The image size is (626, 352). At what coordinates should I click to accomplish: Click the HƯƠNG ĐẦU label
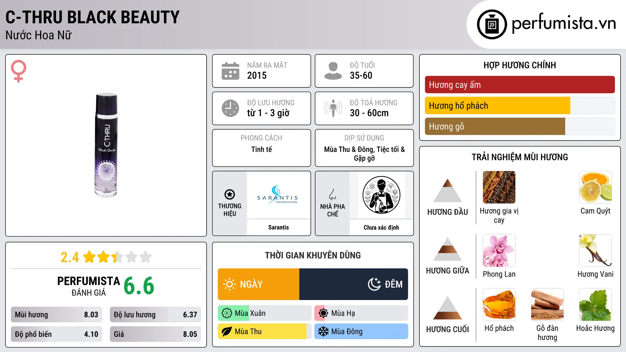[447, 212]
